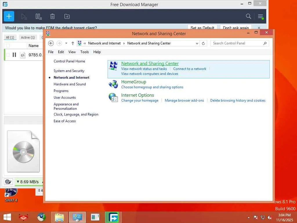Viewport: 297px width, 223px height.
Task: Click the 8.69 MB/s download speed indicator
Action: 28,182
